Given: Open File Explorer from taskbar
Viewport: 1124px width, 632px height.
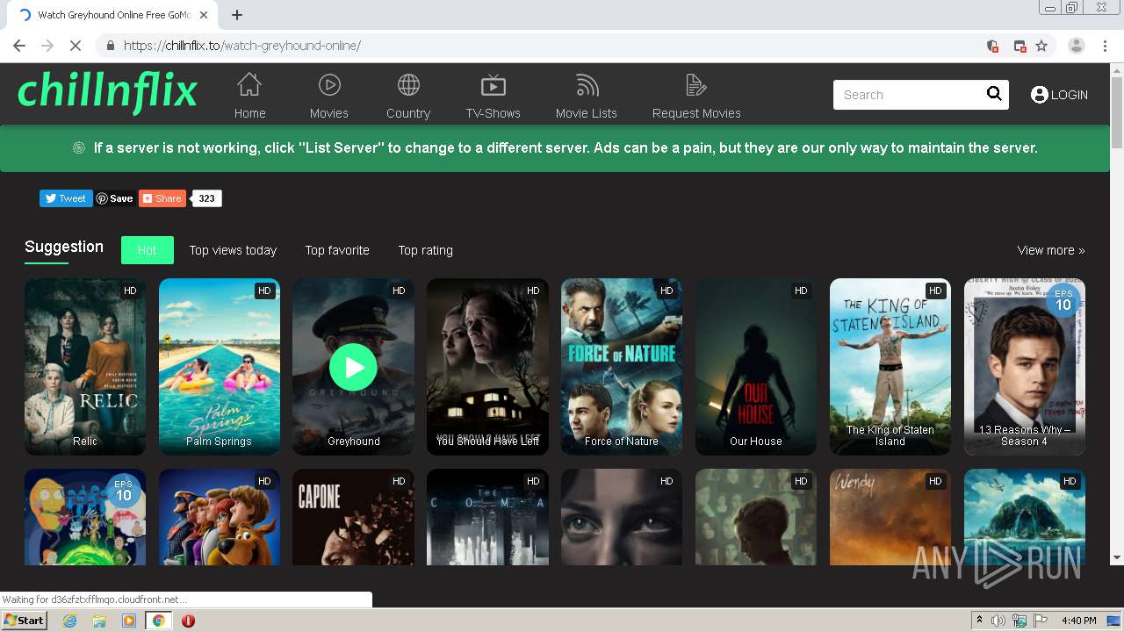Looking at the screenshot, I should pos(99,621).
